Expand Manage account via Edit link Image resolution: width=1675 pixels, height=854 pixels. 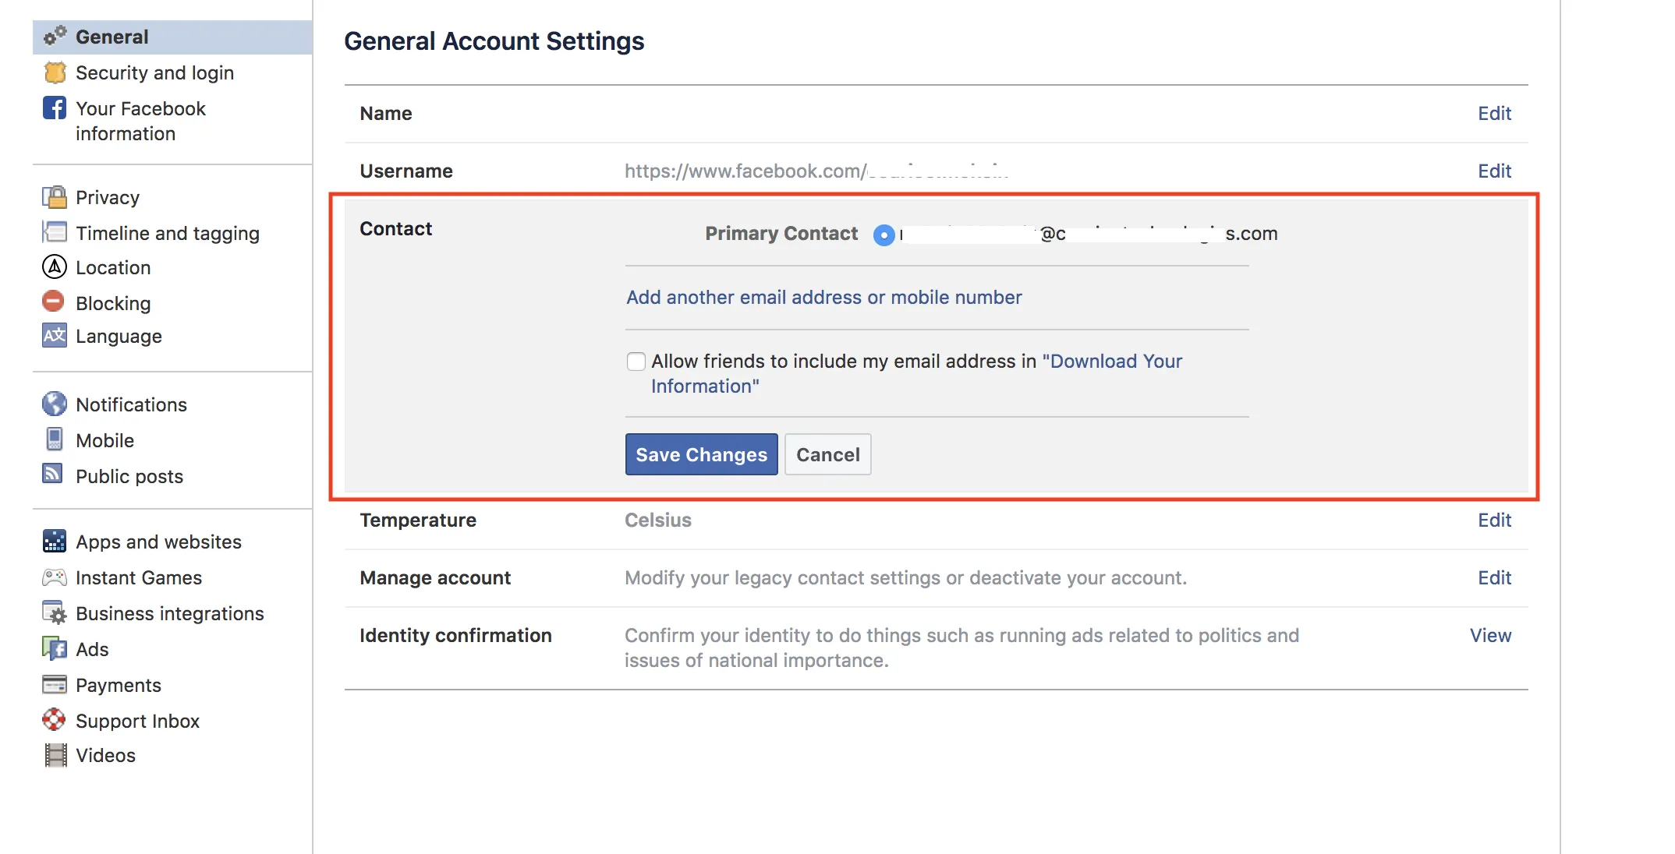point(1494,578)
